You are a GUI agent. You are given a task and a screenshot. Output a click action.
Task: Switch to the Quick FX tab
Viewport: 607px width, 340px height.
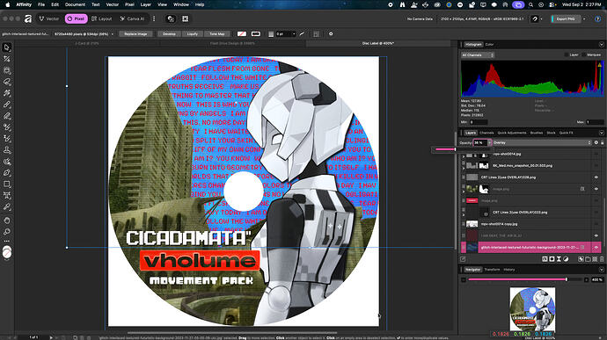pyautogui.click(x=566, y=133)
